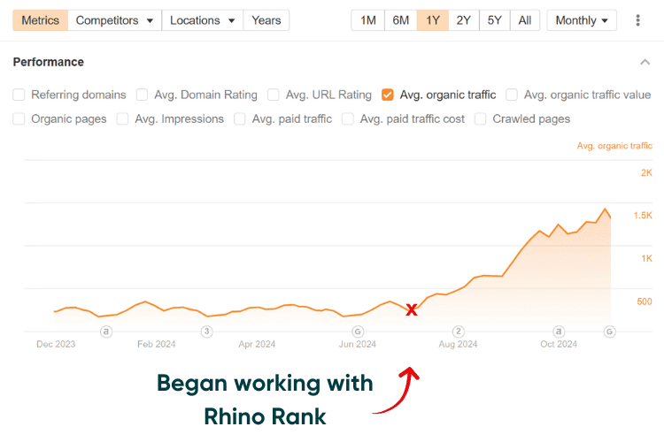
Task: Switch to the Years tab
Action: [266, 20]
